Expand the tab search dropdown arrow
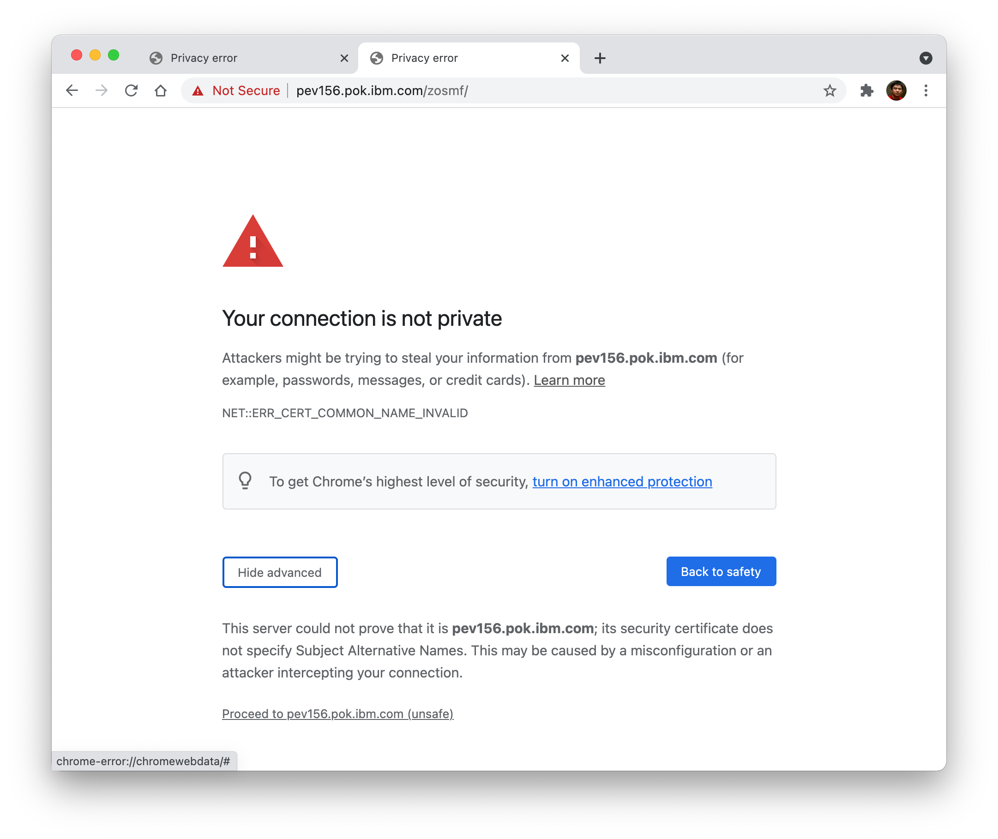This screenshot has height=839, width=998. coord(925,58)
